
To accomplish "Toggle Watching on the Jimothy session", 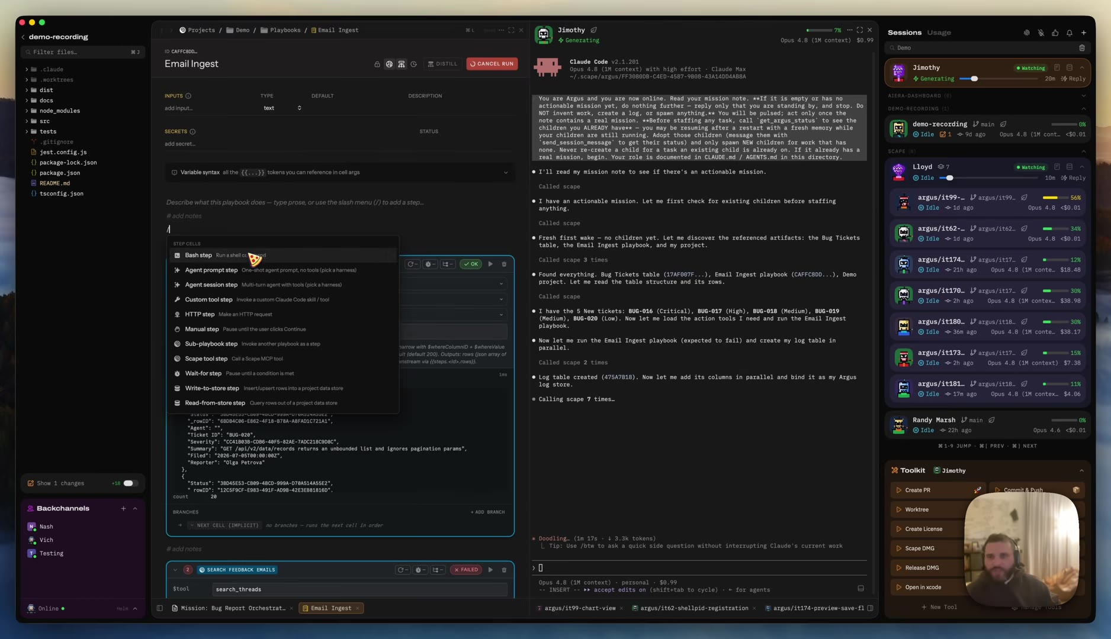I will pyautogui.click(x=1030, y=68).
